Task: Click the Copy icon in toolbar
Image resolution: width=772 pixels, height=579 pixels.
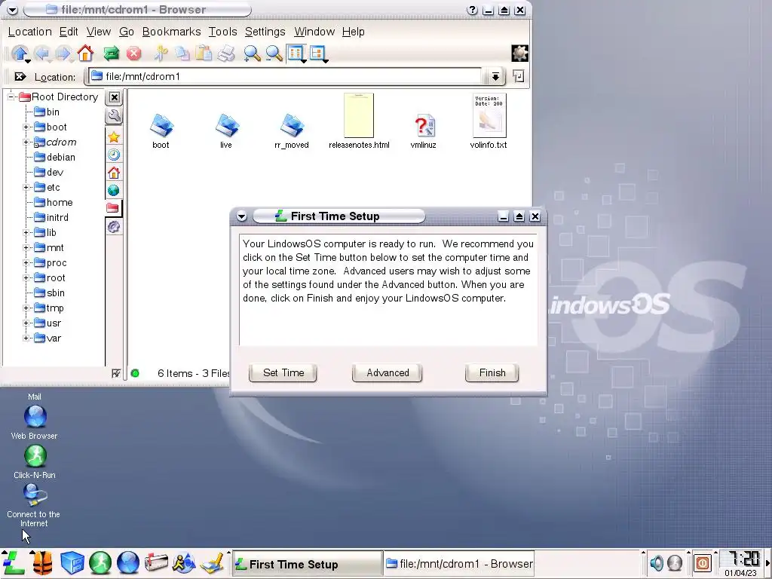Action: tap(182, 54)
